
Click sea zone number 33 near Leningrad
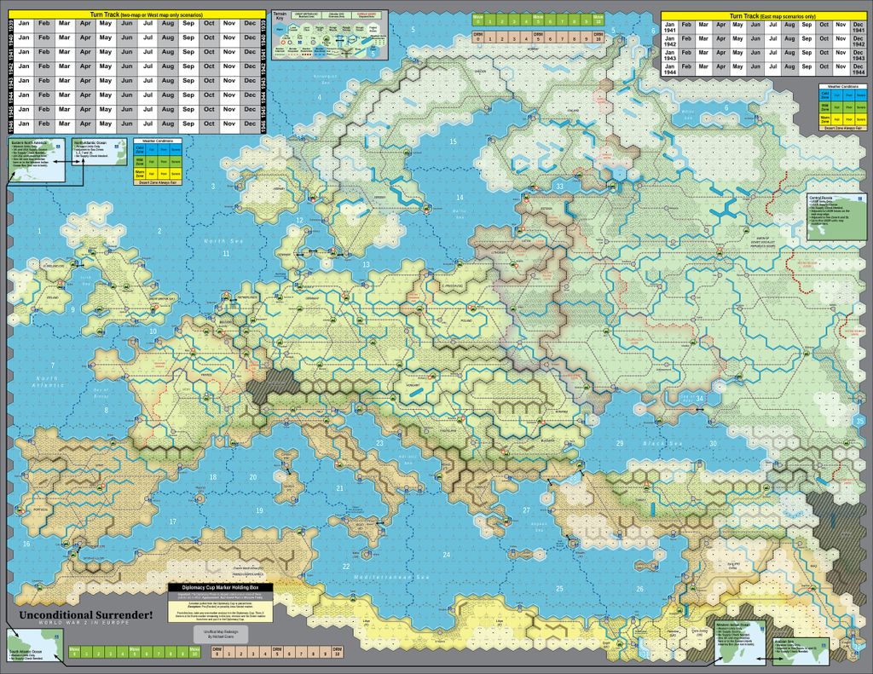[x=559, y=187]
